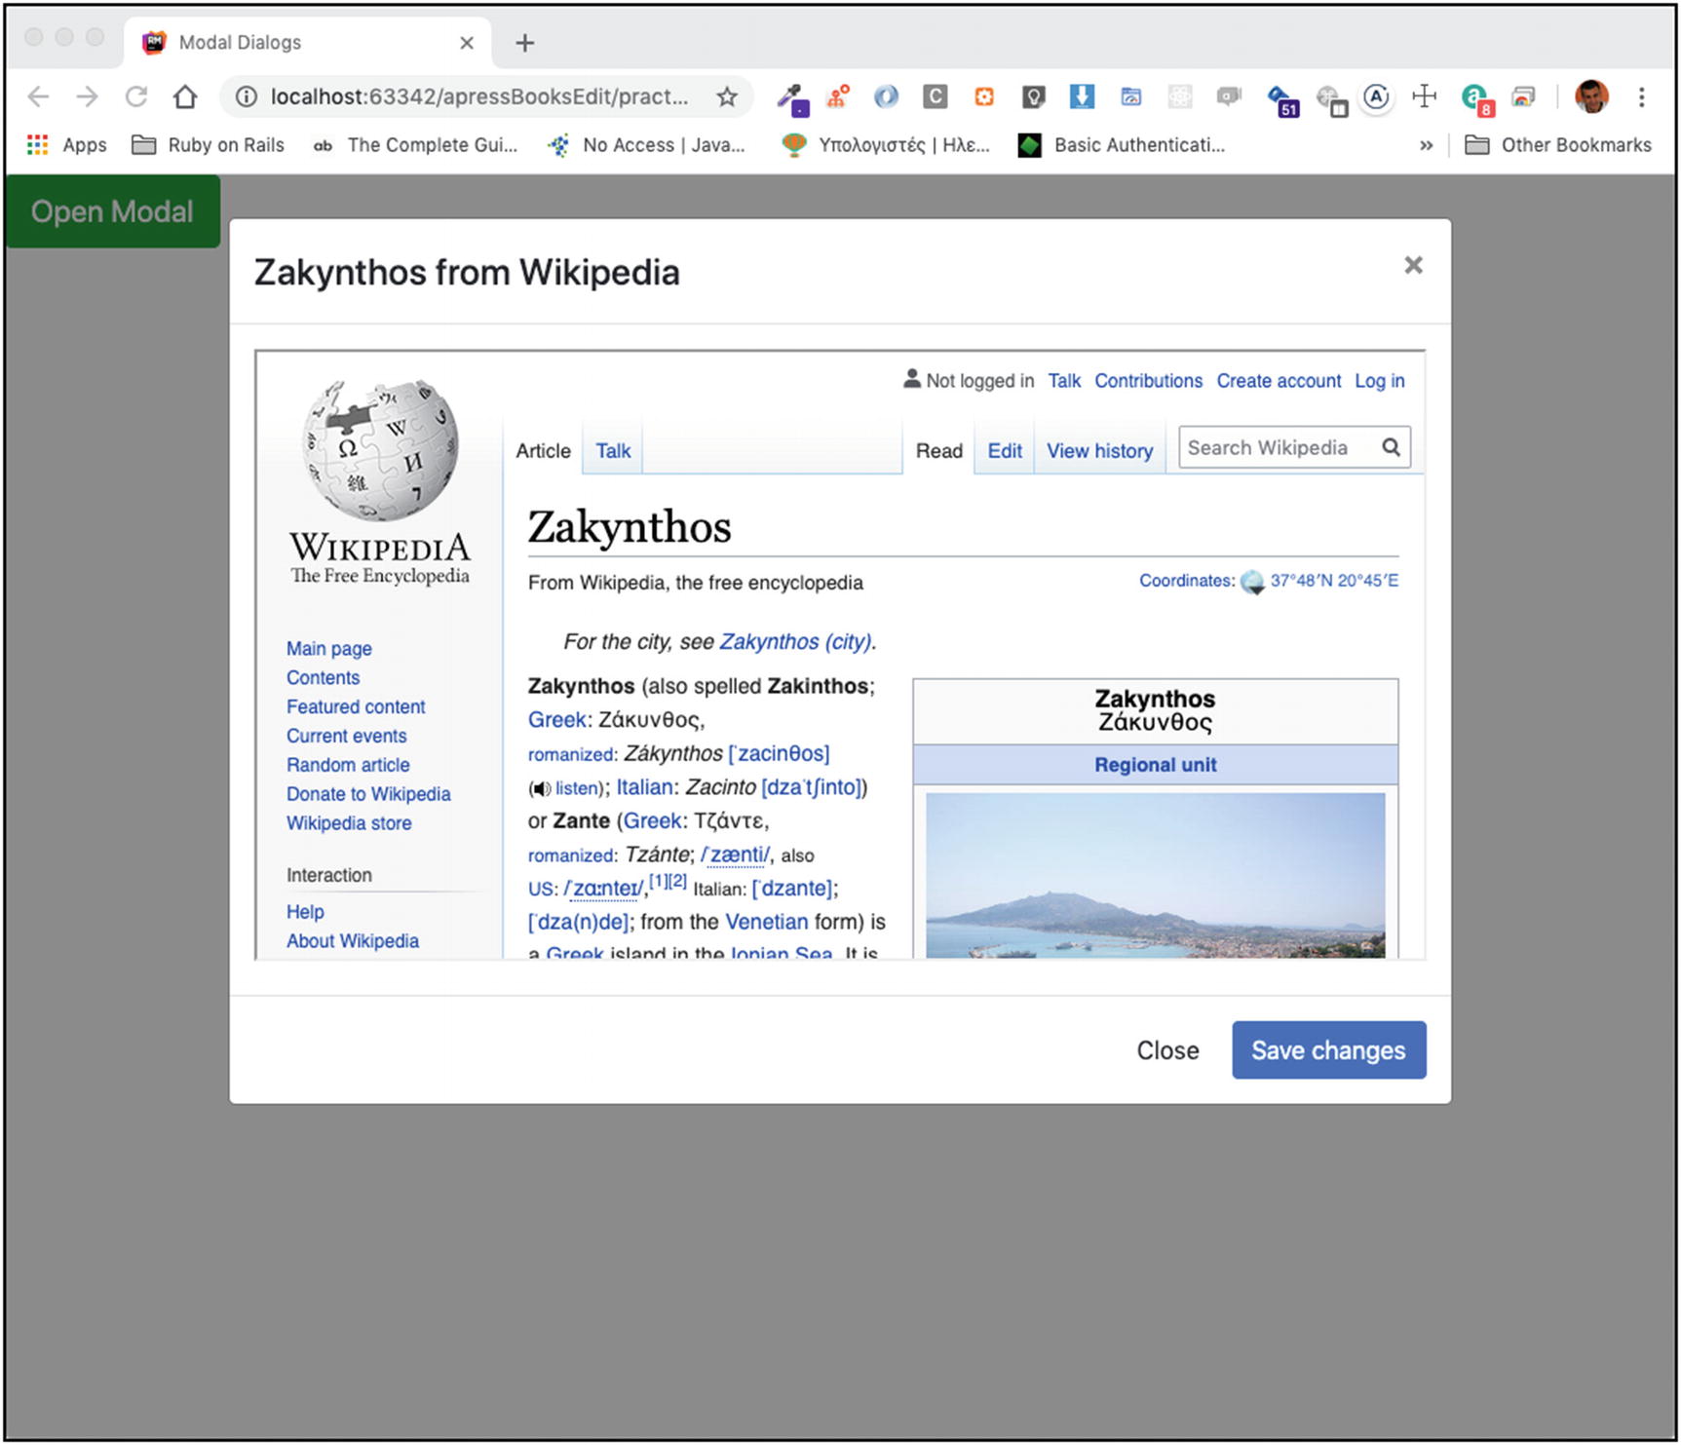Close the modal with the X icon
This screenshot has width=1681, height=1445.
[1413, 265]
